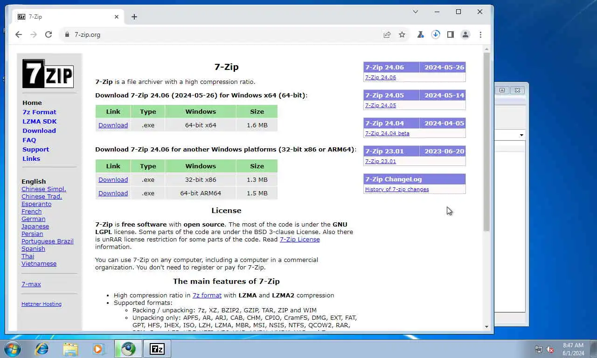Switch language to French
The width and height of the screenshot is (597, 358).
pyautogui.click(x=32, y=211)
